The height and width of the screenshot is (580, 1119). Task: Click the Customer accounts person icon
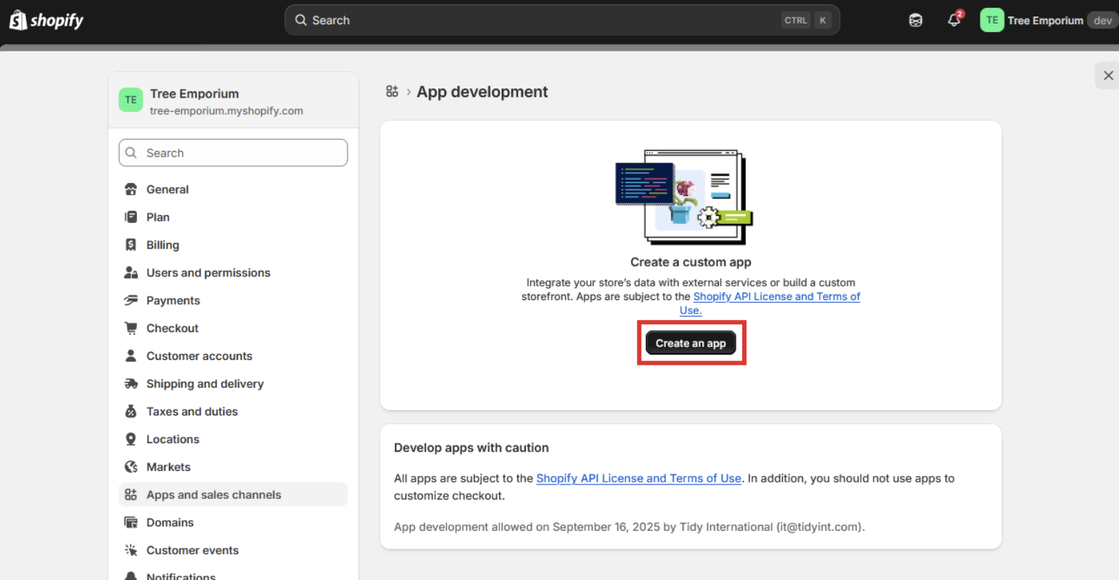(x=131, y=356)
